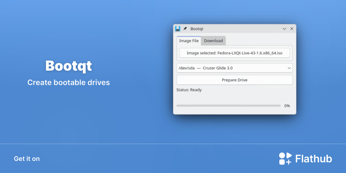Click the Get it on text
The height and width of the screenshot is (173, 346).
pyautogui.click(x=27, y=159)
